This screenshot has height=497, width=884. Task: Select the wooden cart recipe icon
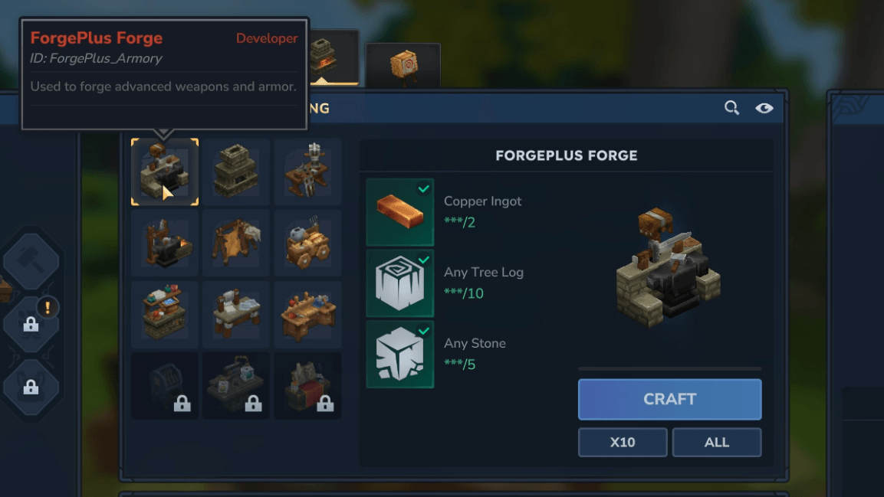pos(307,244)
